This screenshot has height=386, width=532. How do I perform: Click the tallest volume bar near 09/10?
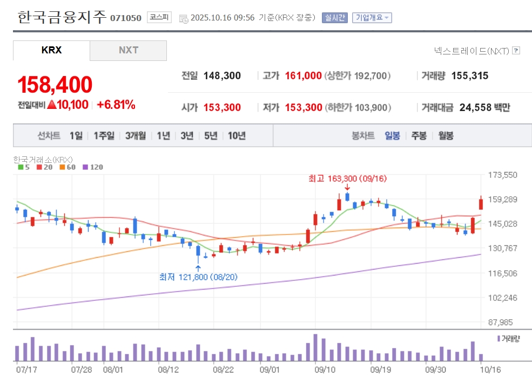pyautogui.click(x=315, y=347)
